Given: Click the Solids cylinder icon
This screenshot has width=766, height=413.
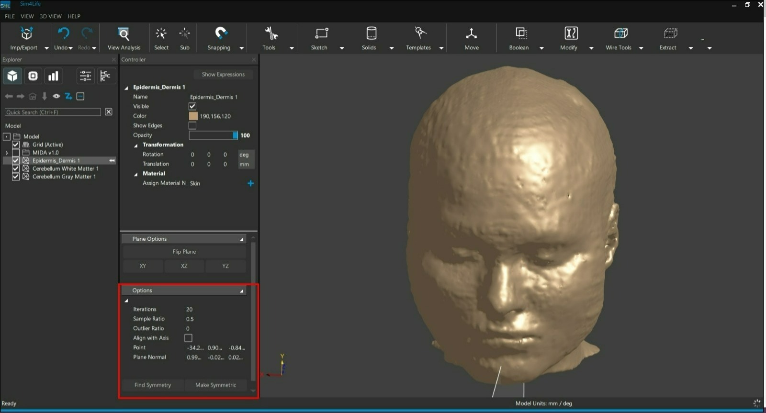Looking at the screenshot, I should coord(371,33).
